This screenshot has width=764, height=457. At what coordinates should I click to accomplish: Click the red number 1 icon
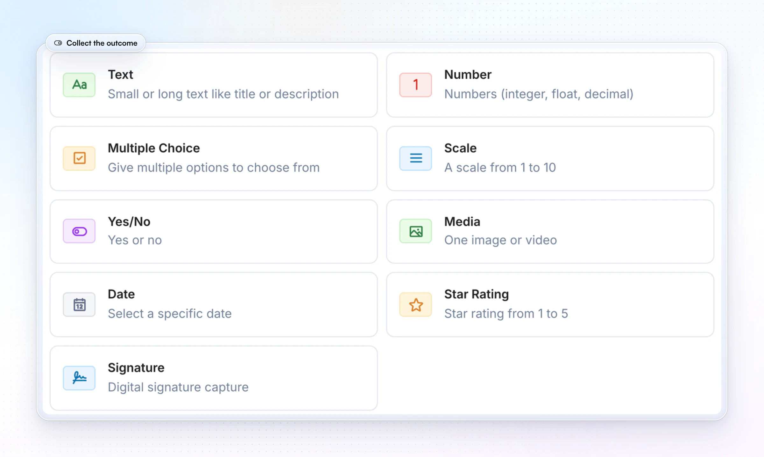point(415,85)
